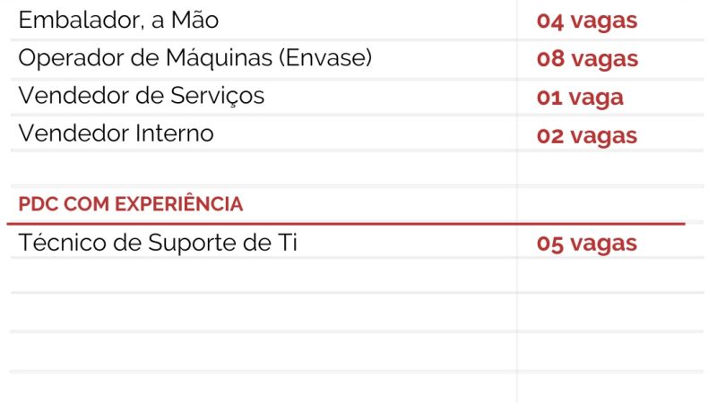Open the "Técnico de Suporte de Ti" listing
This screenshot has width=717, height=403.
[x=157, y=242]
